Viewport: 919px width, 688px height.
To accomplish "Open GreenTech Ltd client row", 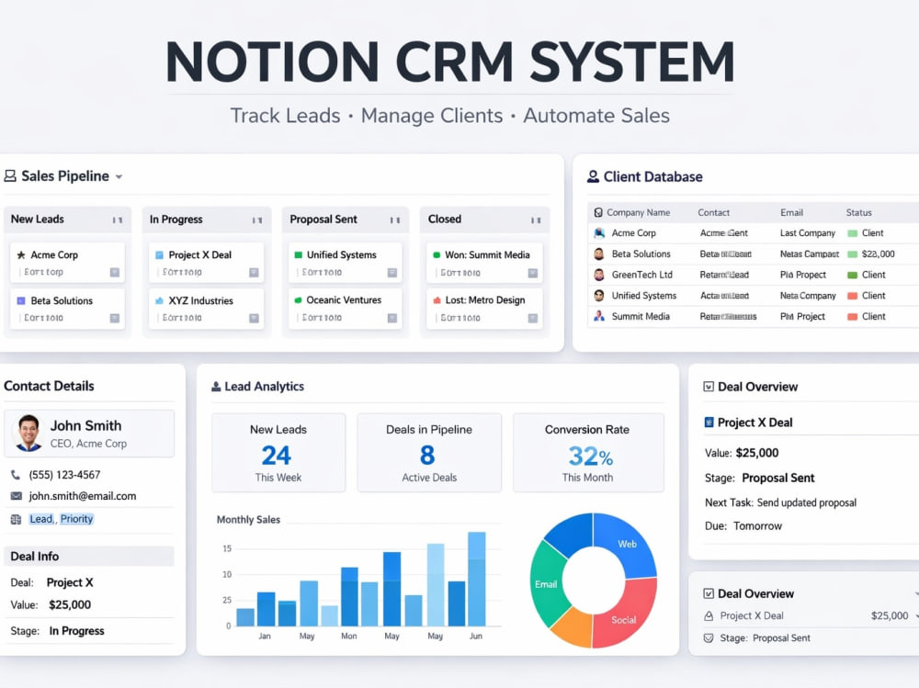I will pos(754,275).
